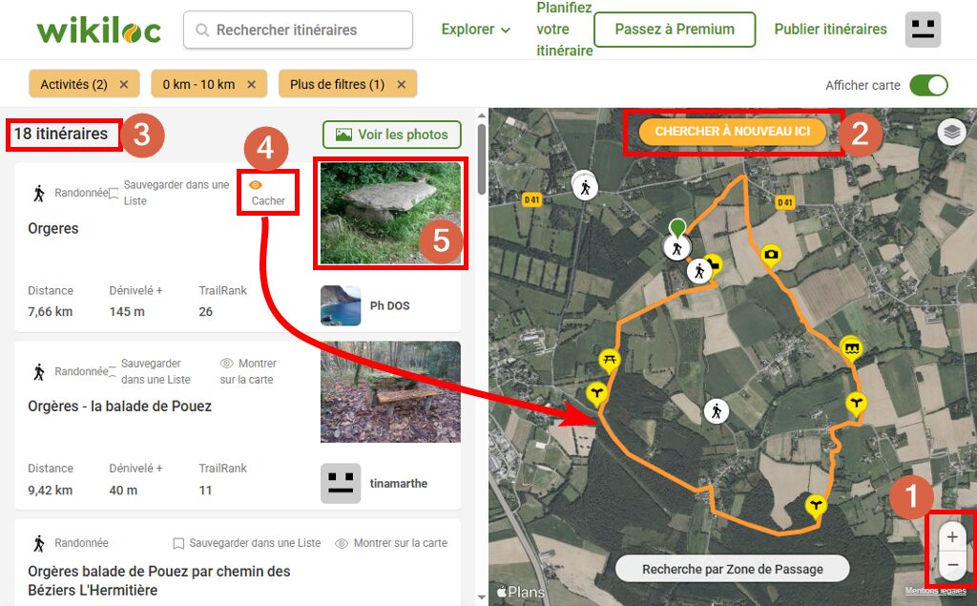The image size is (977, 606).
Task: Open your profile avatar menu
Action: tap(922, 30)
